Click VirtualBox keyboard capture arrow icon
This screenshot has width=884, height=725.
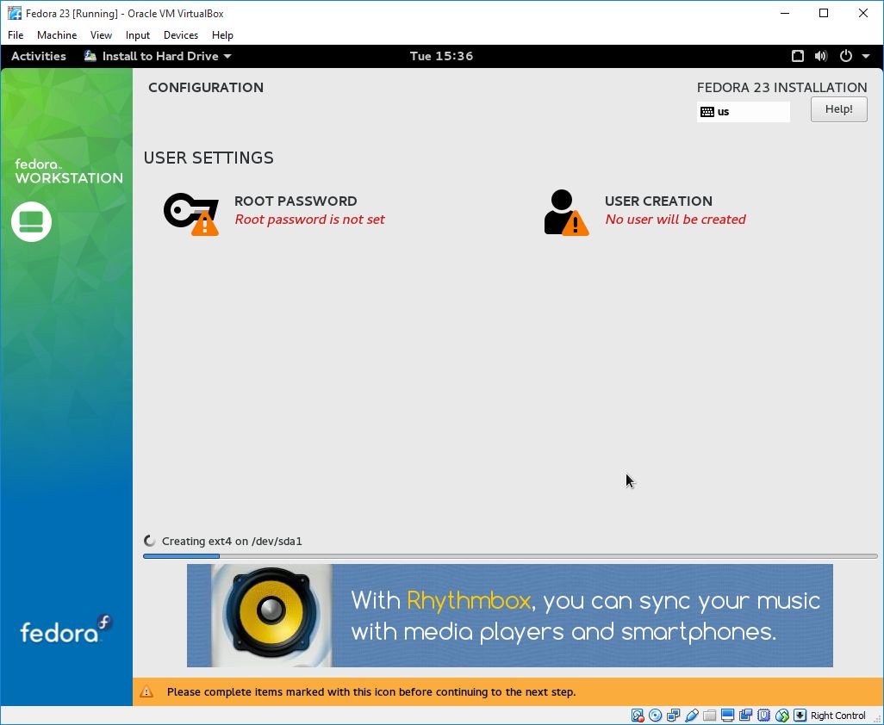pyautogui.click(x=800, y=716)
